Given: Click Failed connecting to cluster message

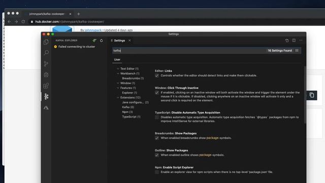Looking at the screenshot, I should pyautogui.click(x=77, y=47).
